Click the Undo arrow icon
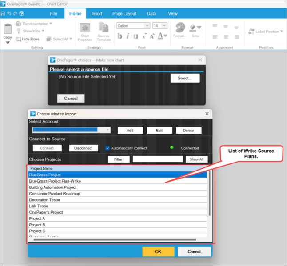This screenshot has height=266, width=287. [9, 13]
